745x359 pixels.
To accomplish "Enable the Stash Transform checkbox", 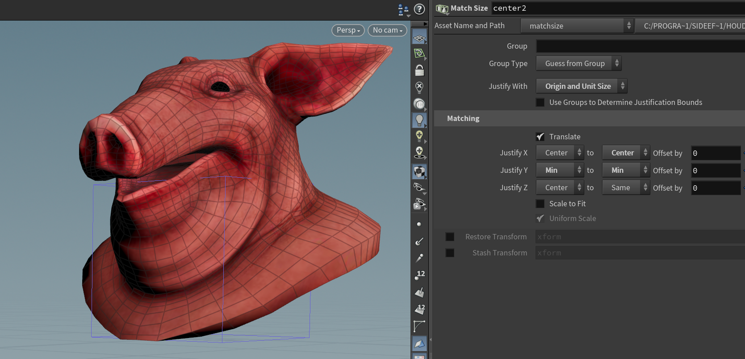I will (x=450, y=253).
